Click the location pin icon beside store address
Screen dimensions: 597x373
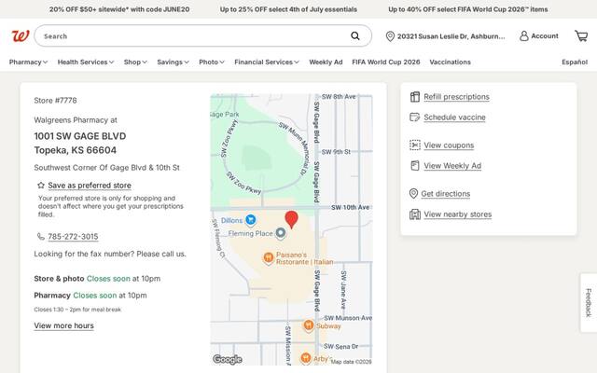pos(390,36)
